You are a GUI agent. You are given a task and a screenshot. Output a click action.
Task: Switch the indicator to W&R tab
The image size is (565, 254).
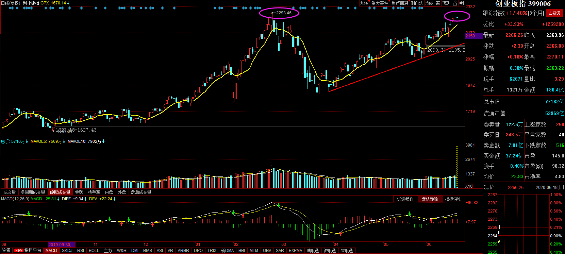tap(122, 251)
